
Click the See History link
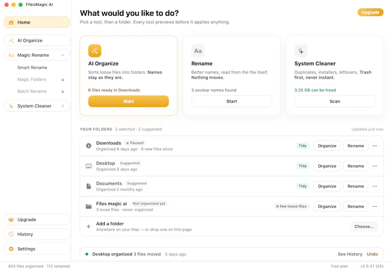pos(350,254)
